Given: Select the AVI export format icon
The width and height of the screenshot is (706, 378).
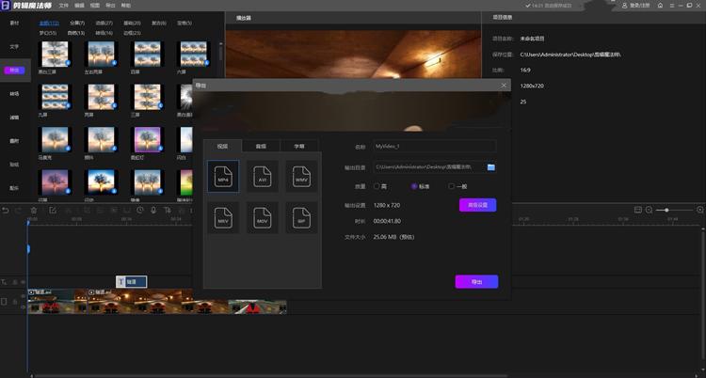Looking at the screenshot, I should (262, 177).
